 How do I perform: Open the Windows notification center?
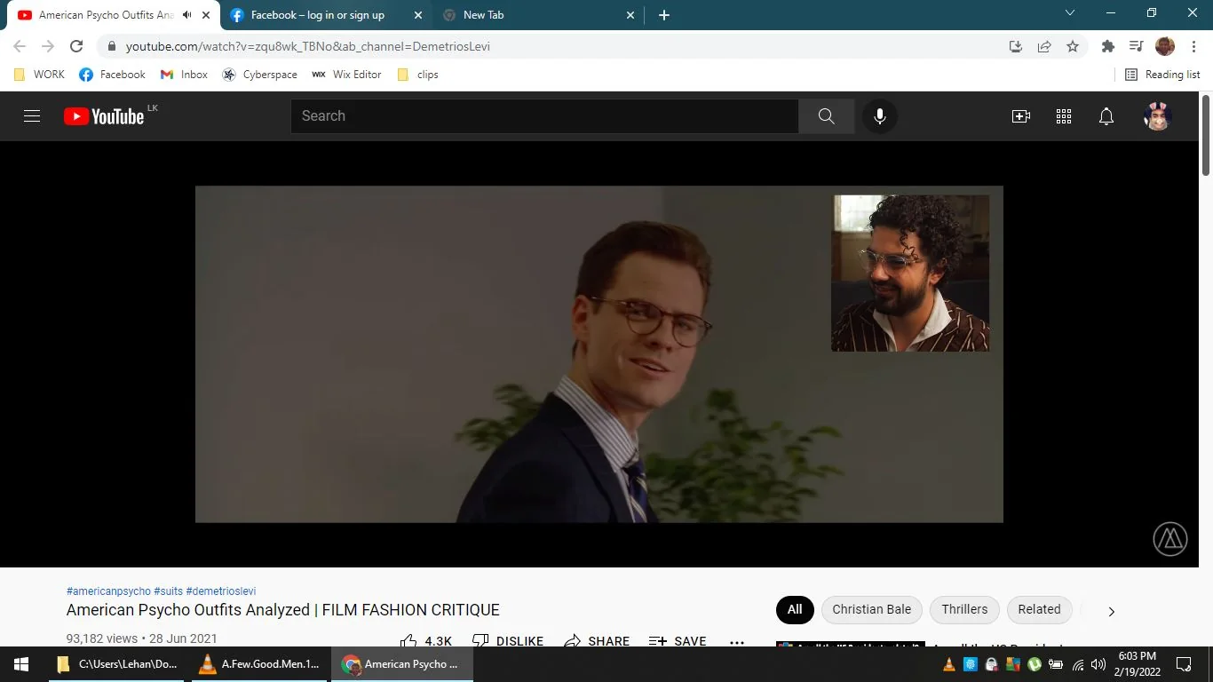(1184, 664)
